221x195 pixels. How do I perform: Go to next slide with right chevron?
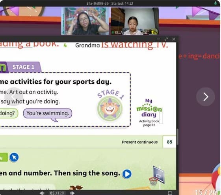(x=206, y=97)
